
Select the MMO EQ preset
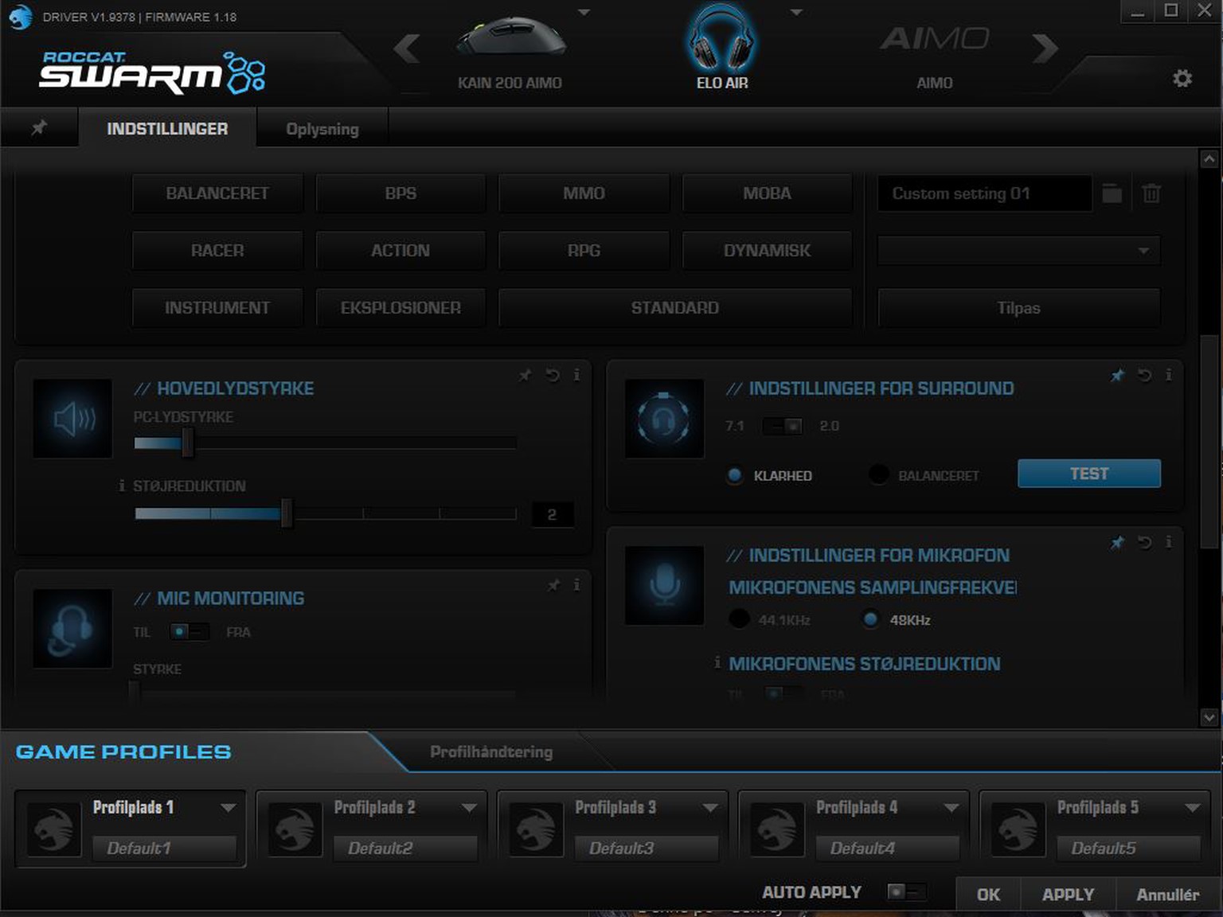[x=584, y=193]
